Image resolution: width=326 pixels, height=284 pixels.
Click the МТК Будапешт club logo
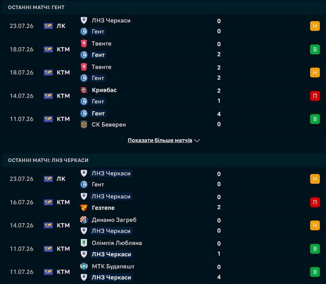click(x=84, y=266)
